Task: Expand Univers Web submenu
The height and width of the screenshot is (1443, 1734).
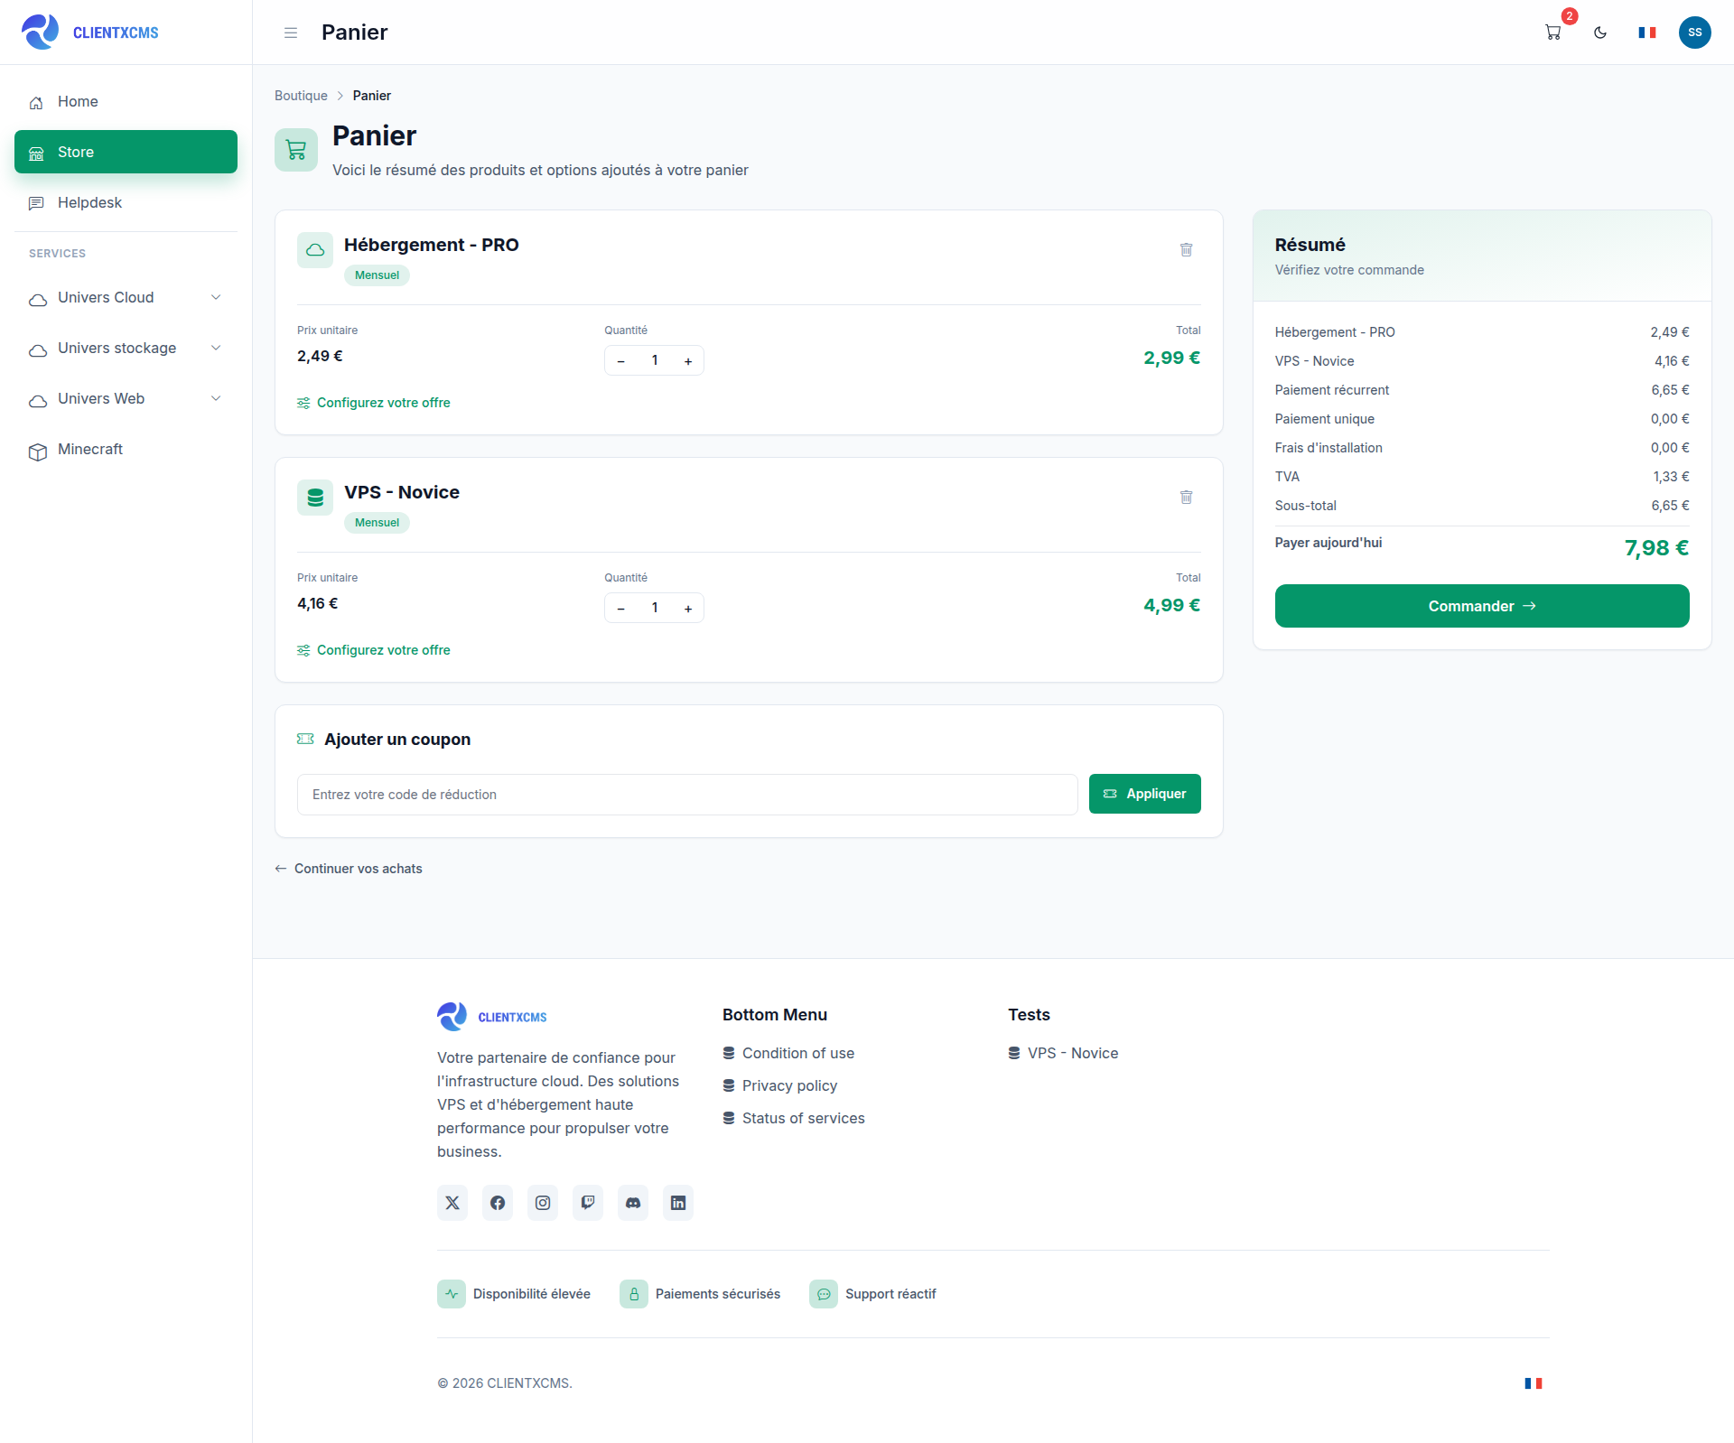Action: coord(126,399)
